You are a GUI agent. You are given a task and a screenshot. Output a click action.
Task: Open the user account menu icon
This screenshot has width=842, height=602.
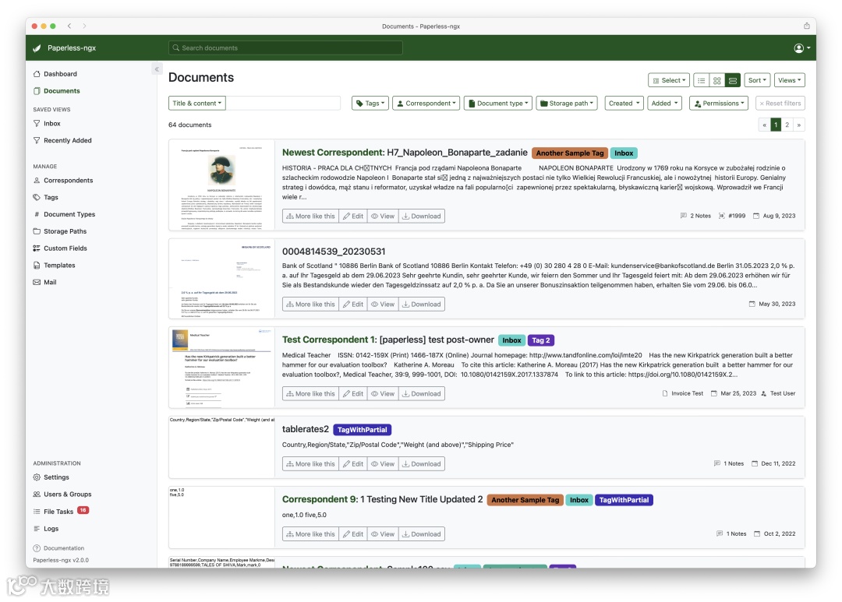point(801,48)
